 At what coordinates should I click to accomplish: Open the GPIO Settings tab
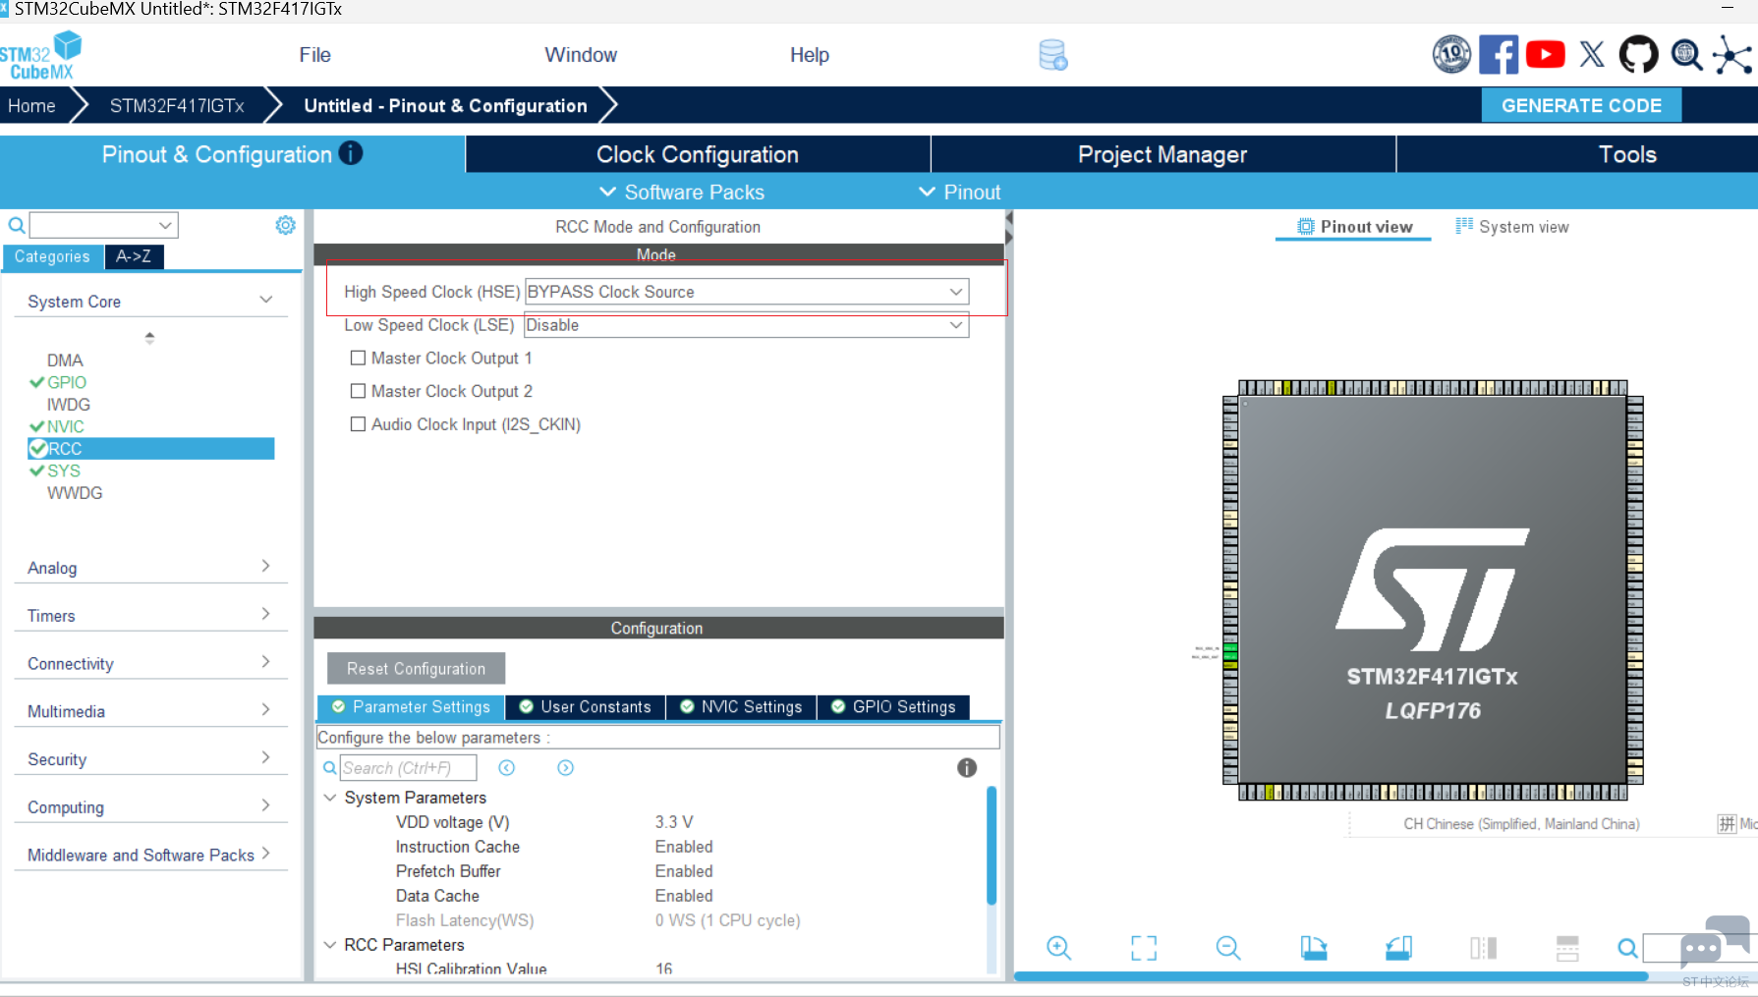893,707
